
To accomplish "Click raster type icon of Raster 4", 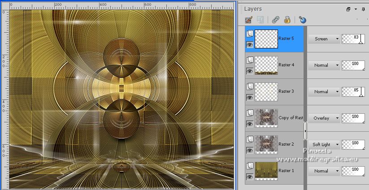I will click(249, 60).
